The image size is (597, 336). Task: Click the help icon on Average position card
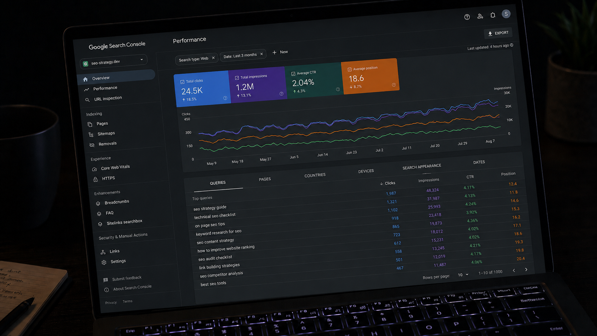pyautogui.click(x=394, y=85)
